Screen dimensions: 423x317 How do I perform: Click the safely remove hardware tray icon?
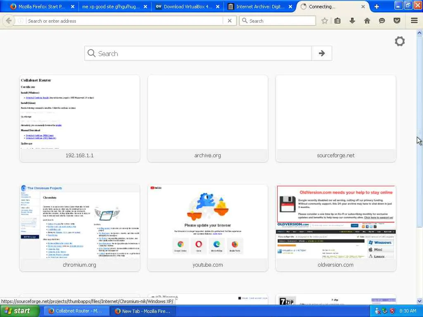pos(385,311)
